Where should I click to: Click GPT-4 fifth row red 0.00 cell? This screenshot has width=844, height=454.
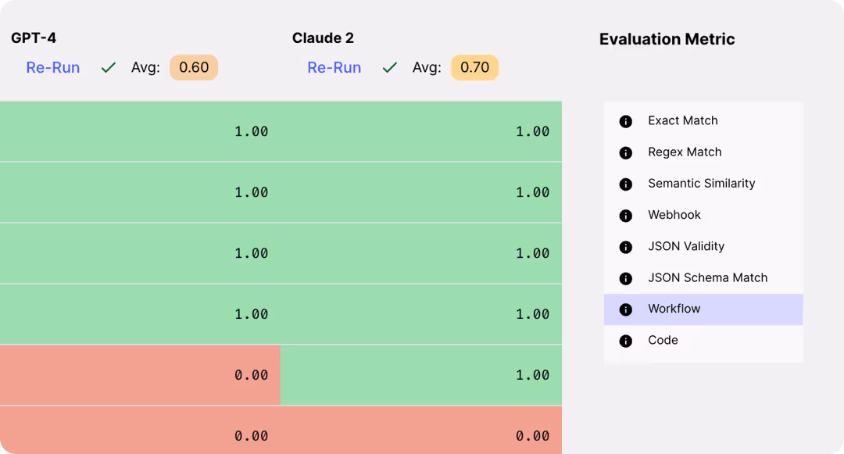(140, 375)
